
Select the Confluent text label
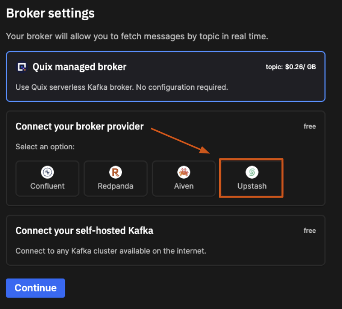(x=47, y=185)
